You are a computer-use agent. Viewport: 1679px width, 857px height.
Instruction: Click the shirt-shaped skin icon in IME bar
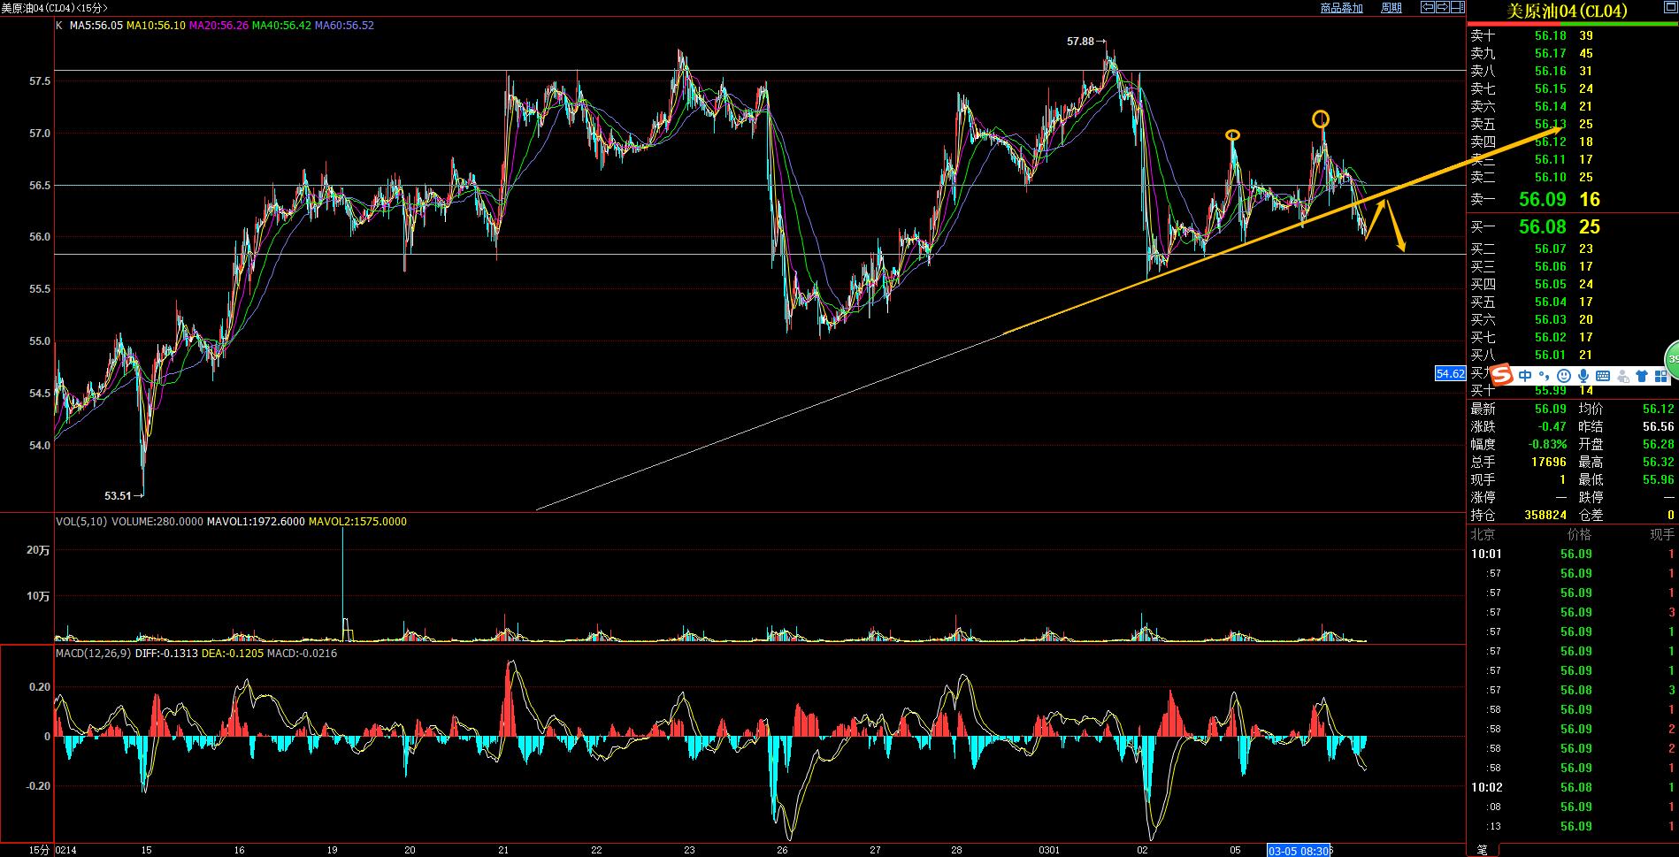point(1642,376)
